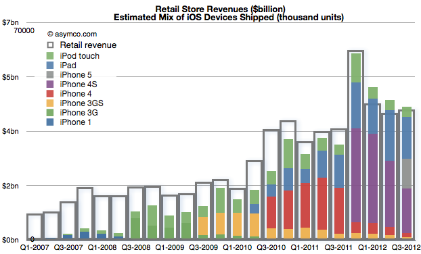Click the Q1-2012 axis label
Viewport: 421px width, 254px height.
coord(372,247)
